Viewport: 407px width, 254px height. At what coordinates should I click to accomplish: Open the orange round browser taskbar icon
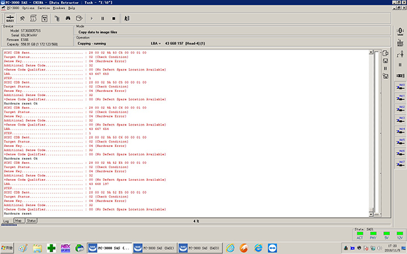click(x=244, y=248)
